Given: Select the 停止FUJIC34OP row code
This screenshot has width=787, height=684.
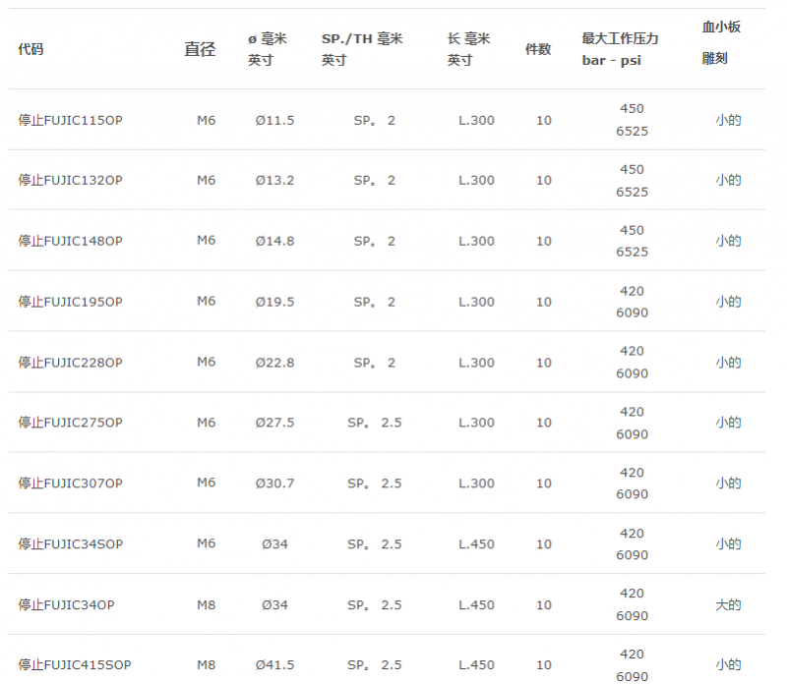Looking at the screenshot, I should pos(66,604).
